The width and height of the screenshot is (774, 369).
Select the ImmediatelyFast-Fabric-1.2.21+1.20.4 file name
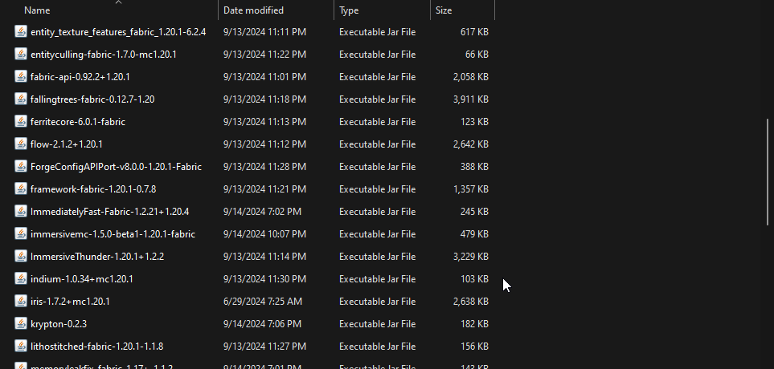(x=109, y=212)
